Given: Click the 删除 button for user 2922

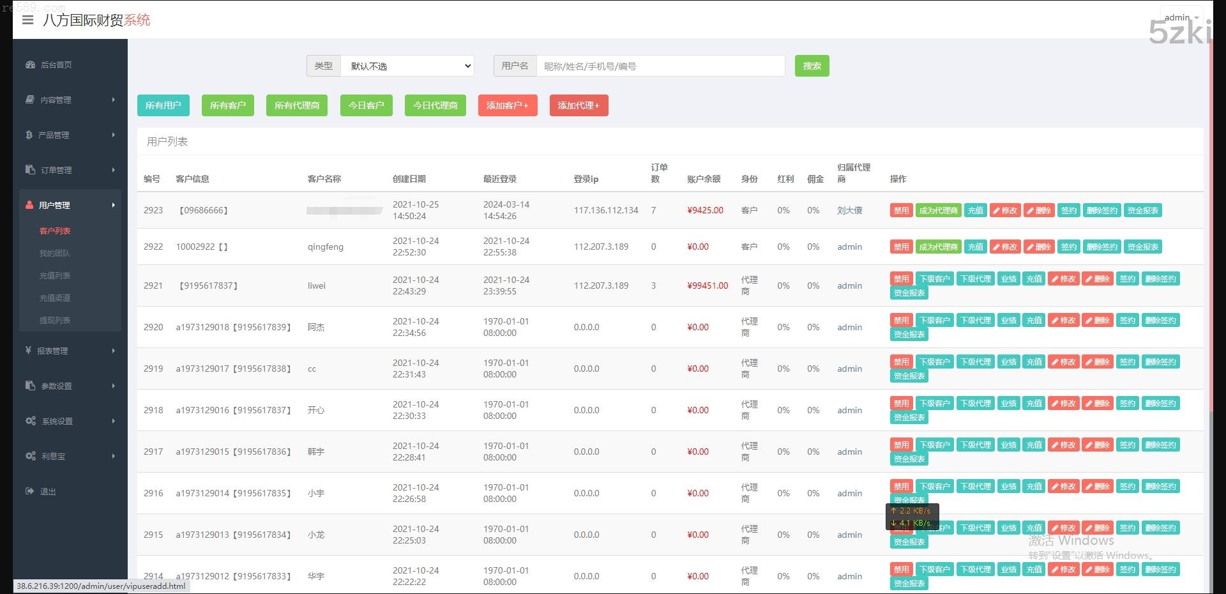Looking at the screenshot, I should pyautogui.click(x=1038, y=247).
